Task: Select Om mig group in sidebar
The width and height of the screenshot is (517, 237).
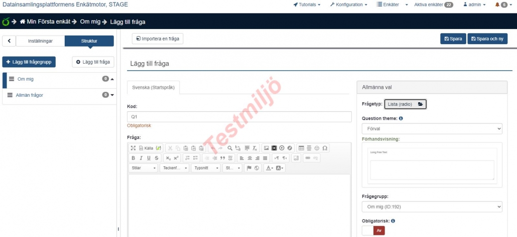Action: point(25,79)
